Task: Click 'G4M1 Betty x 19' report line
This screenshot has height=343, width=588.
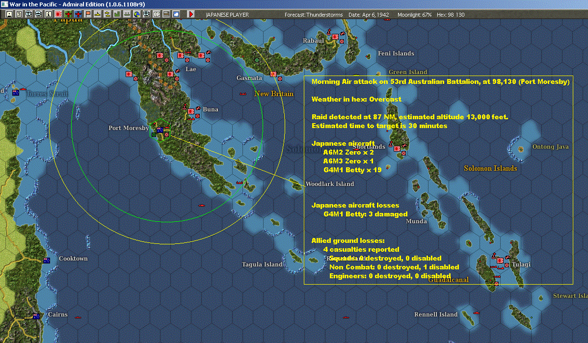Action: tap(352, 170)
